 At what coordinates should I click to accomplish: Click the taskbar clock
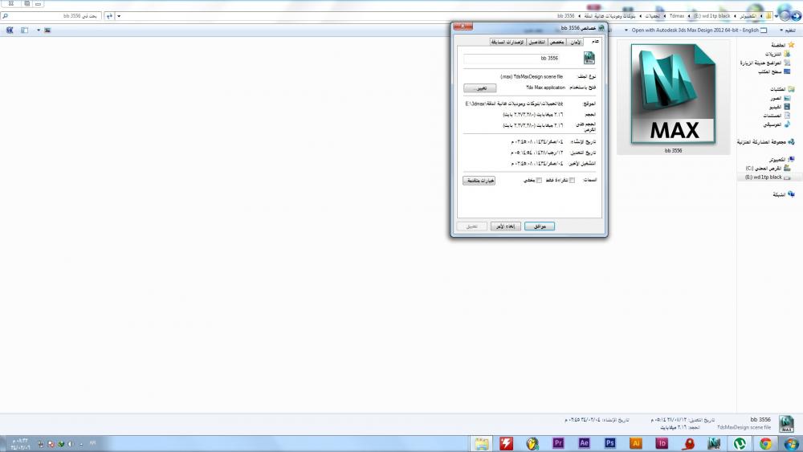pos(20,443)
